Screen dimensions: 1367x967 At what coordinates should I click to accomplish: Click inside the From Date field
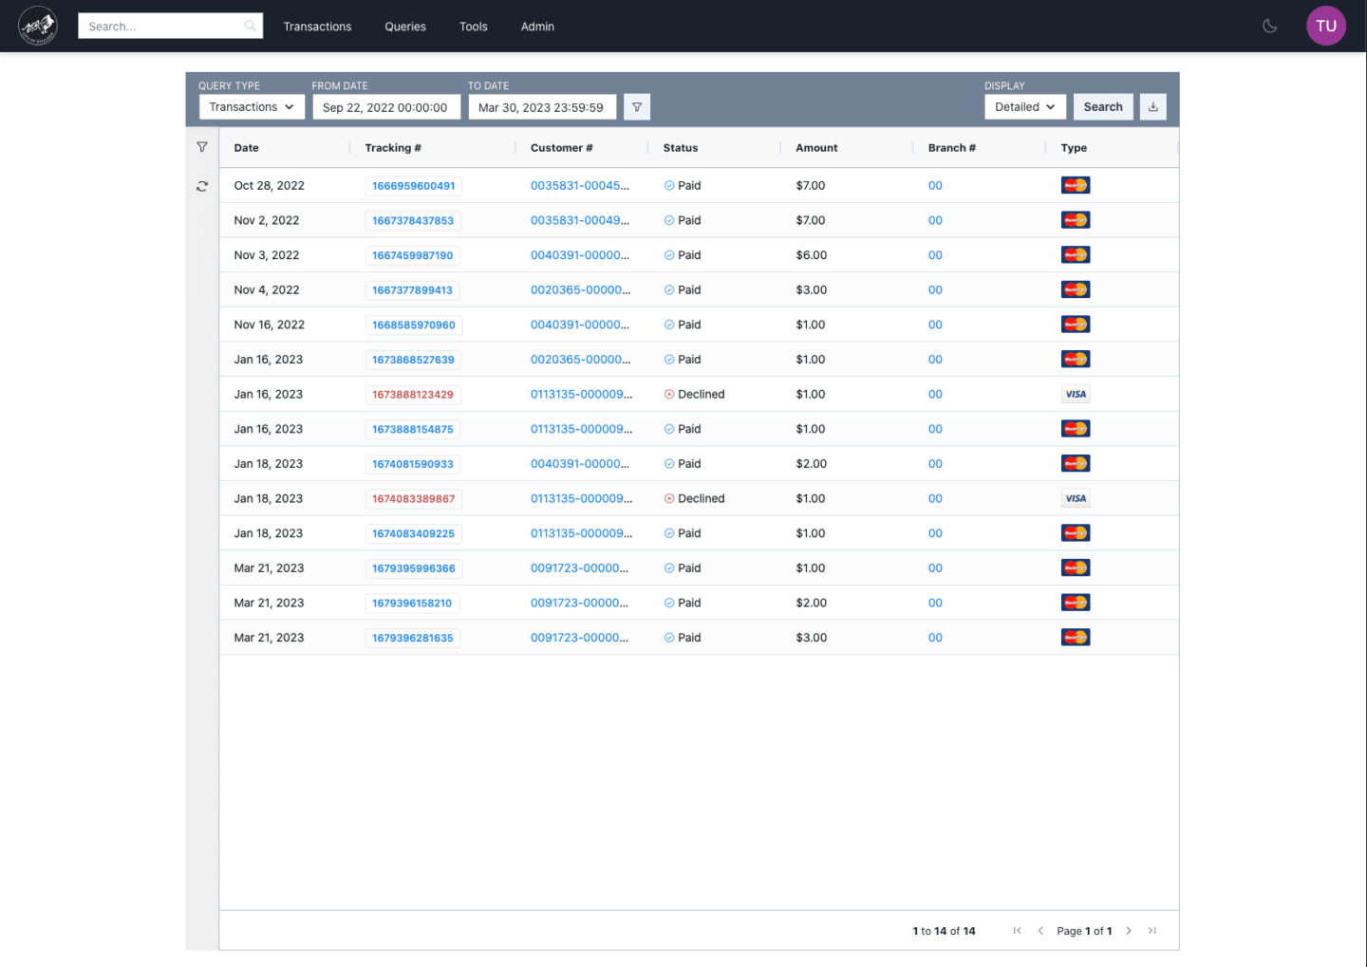[386, 106]
